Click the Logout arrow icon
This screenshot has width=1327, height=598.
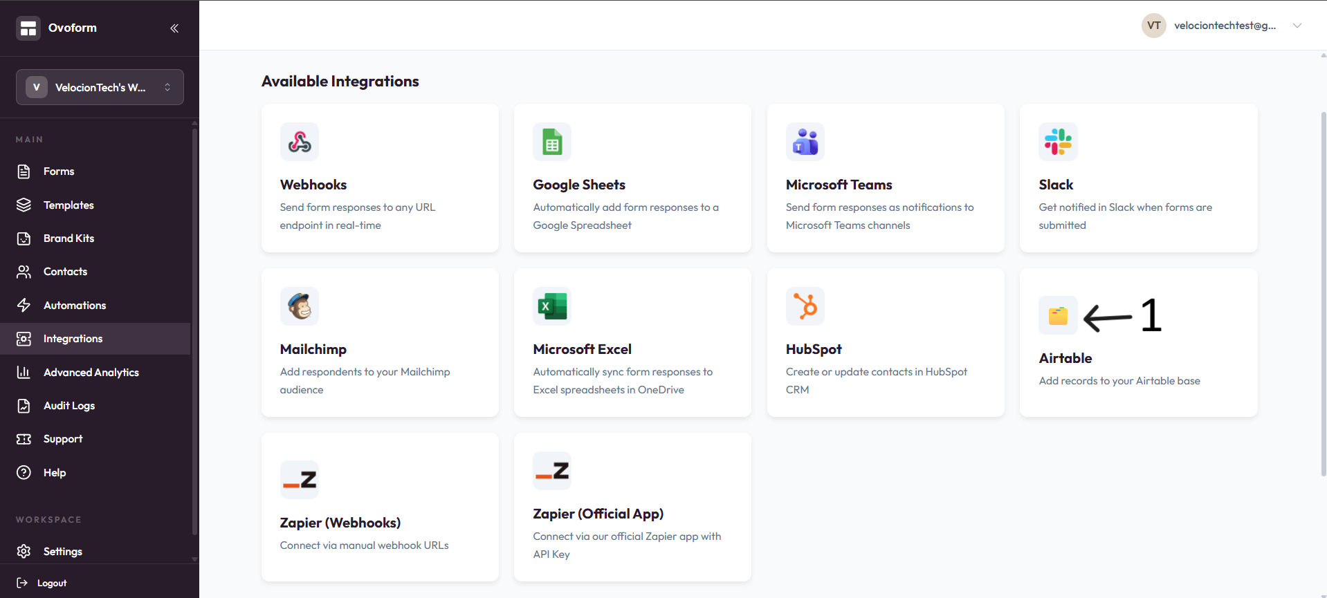[22, 583]
